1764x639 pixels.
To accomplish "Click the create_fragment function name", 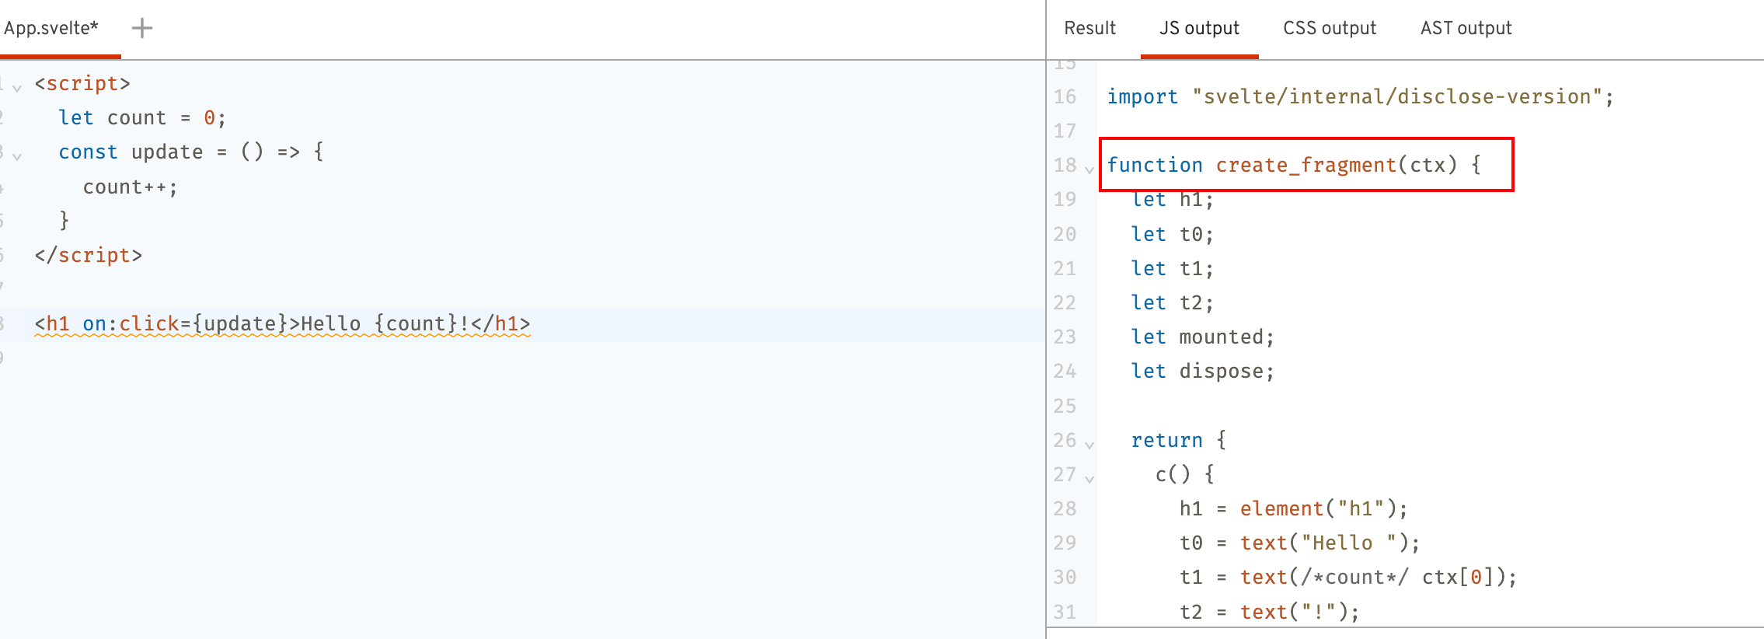I will [x=1306, y=166].
